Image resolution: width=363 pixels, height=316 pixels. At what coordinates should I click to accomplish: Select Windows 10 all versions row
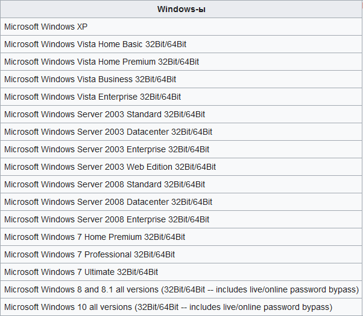tap(168, 307)
